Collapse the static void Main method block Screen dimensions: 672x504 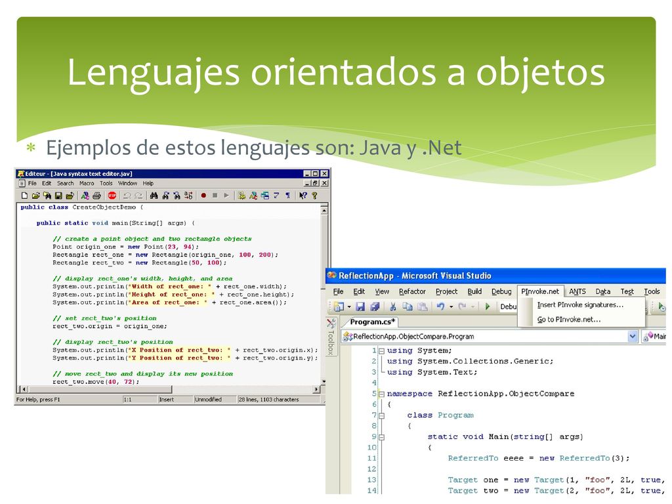381,437
